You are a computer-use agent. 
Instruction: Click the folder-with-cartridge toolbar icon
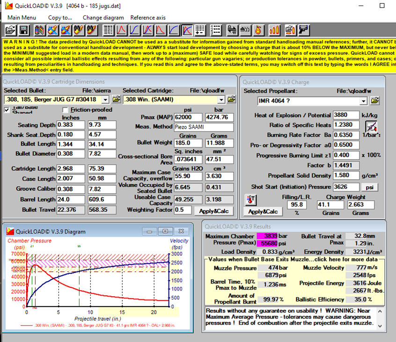[x=290, y=30]
